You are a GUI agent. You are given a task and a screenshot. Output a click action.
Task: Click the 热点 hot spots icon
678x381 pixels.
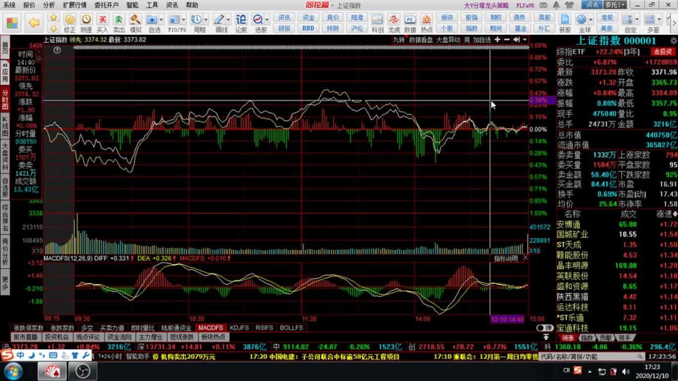pos(426,19)
